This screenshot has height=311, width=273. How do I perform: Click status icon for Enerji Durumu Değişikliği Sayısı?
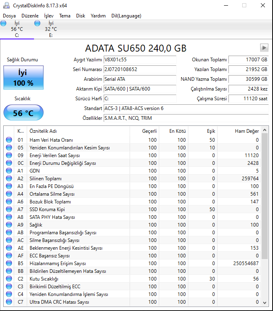point(9,163)
